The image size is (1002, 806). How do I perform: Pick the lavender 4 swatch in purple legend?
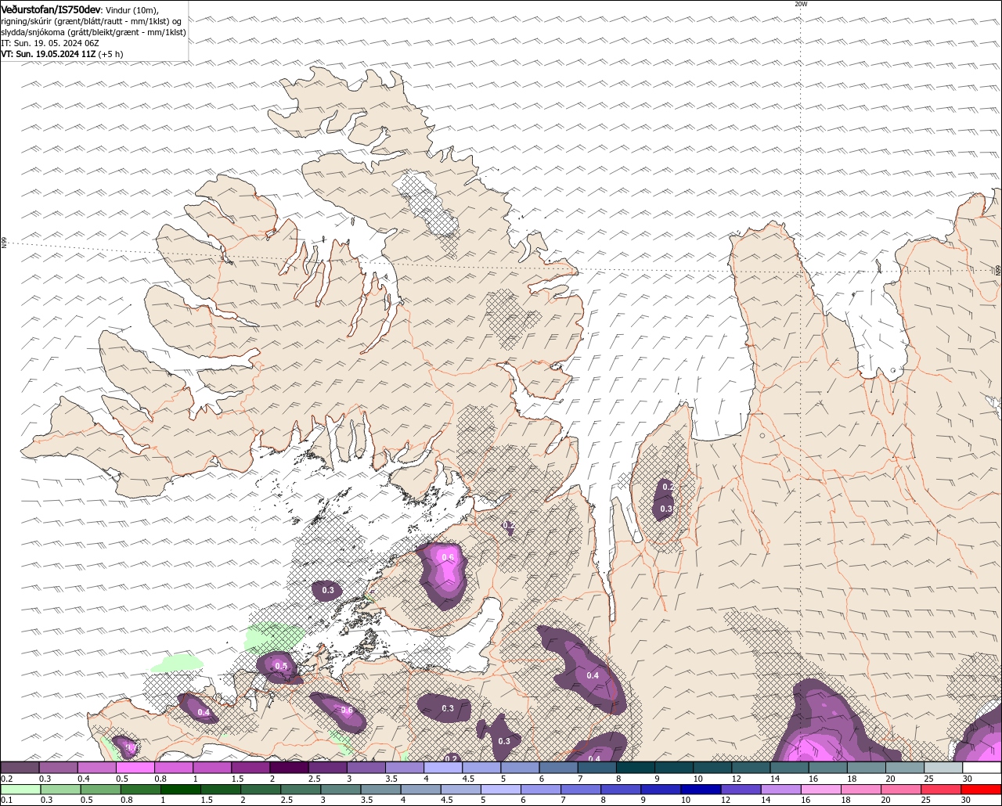coord(444,768)
